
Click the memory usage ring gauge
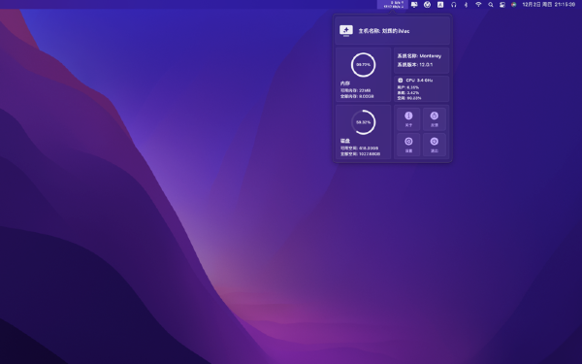pyautogui.click(x=363, y=65)
